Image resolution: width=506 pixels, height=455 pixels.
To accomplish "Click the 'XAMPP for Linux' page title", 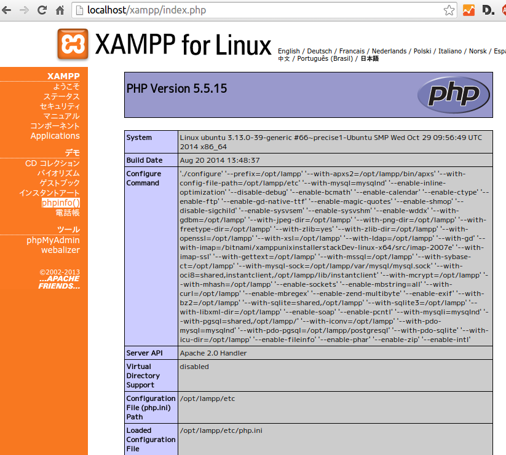I will tap(183, 44).
